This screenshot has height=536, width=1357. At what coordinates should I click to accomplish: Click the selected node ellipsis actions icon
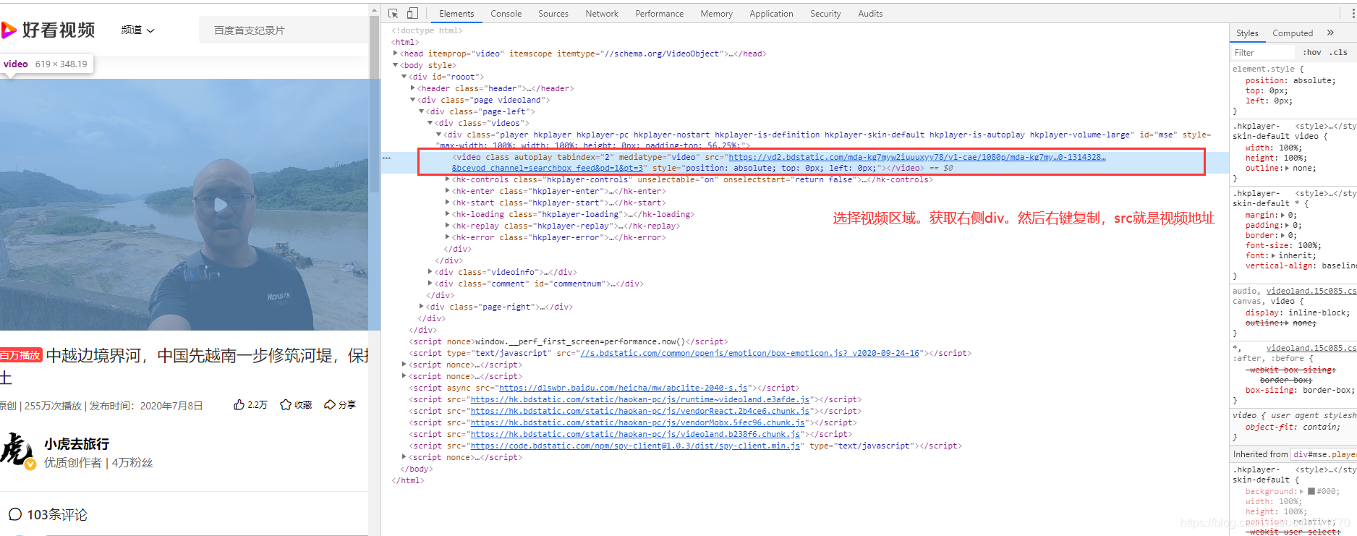pos(386,158)
